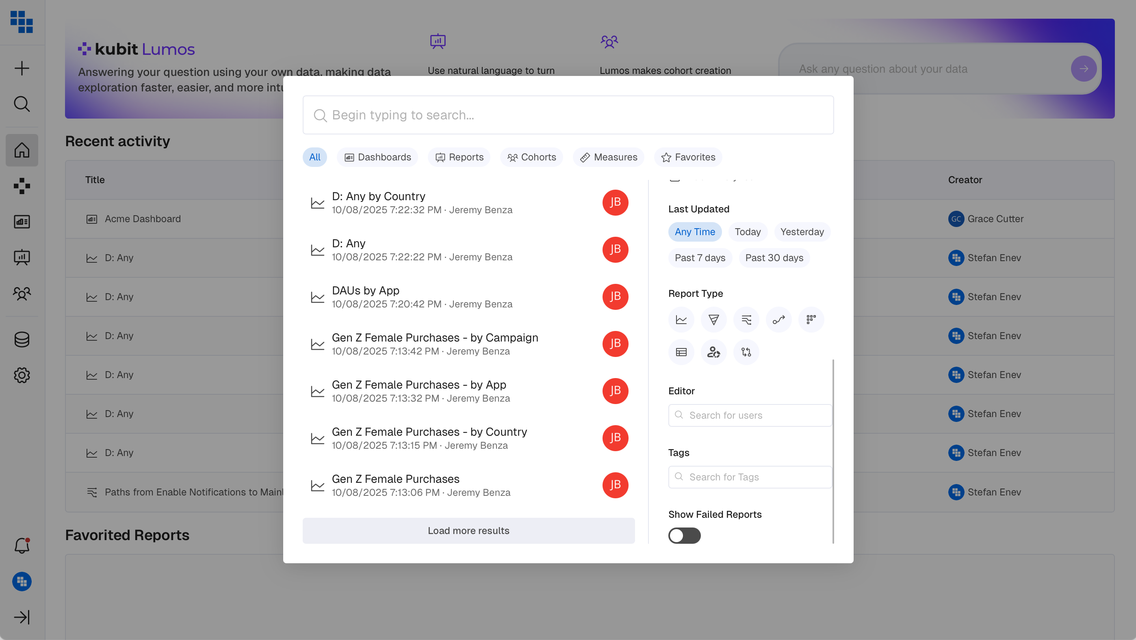Filter by paths report type icon
The width and height of the screenshot is (1136, 640).
pyautogui.click(x=746, y=320)
